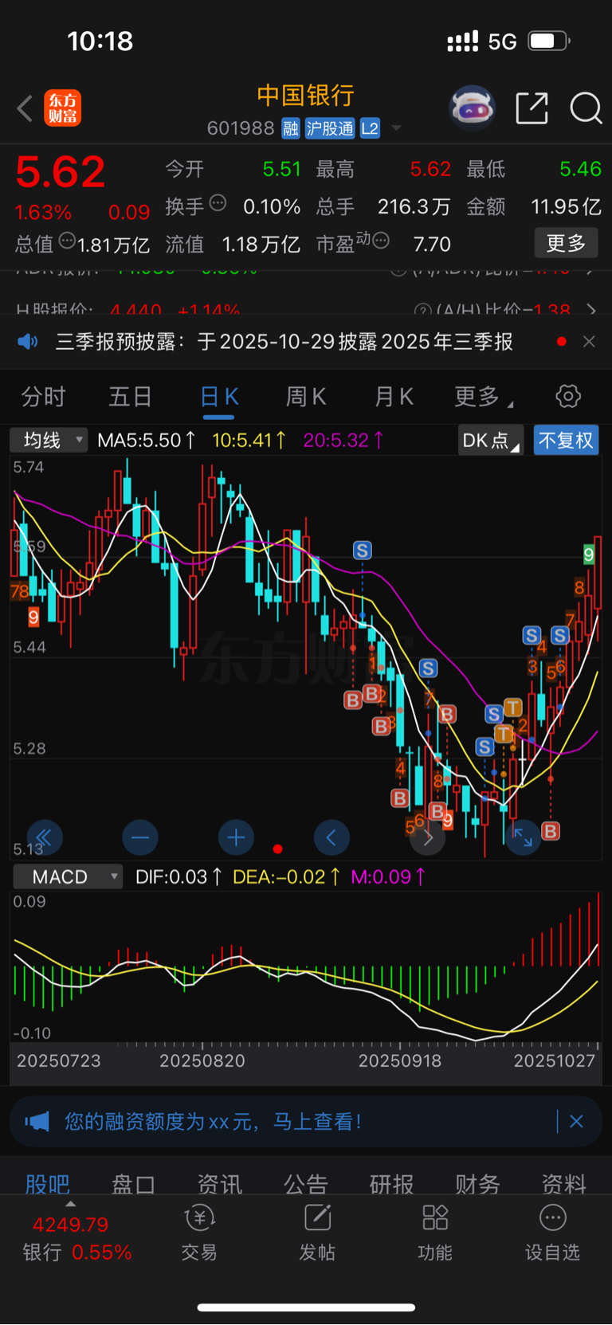
Task: Tap info icon next to 总值
Action: click(x=67, y=241)
